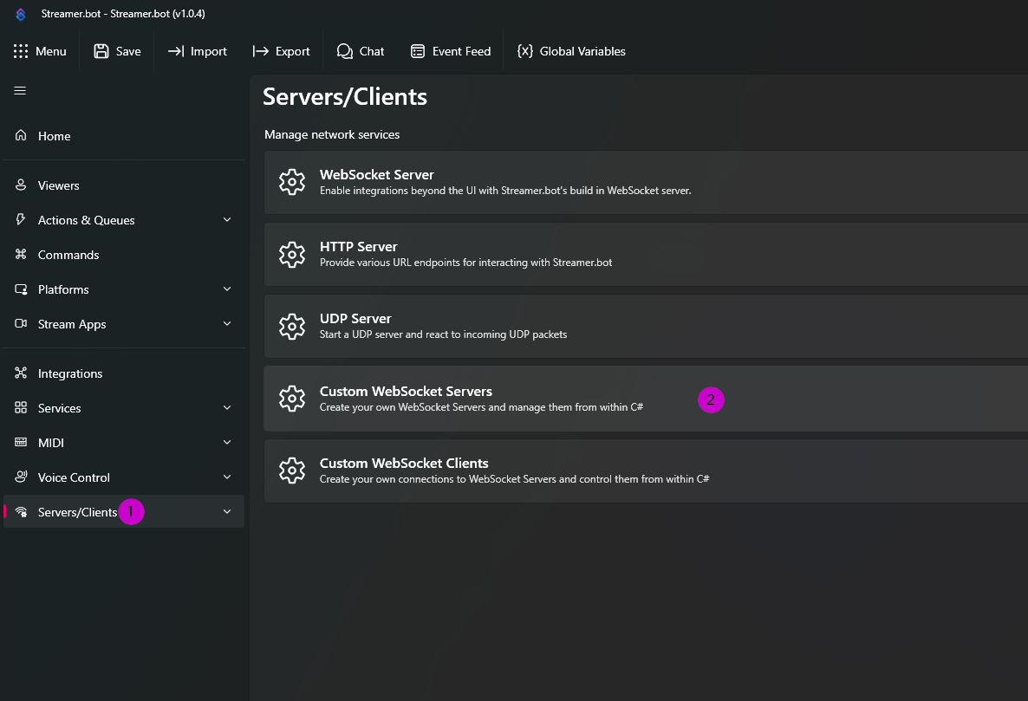Open Custom WebSocket Servers card
The image size is (1028, 701).
tap(646, 399)
